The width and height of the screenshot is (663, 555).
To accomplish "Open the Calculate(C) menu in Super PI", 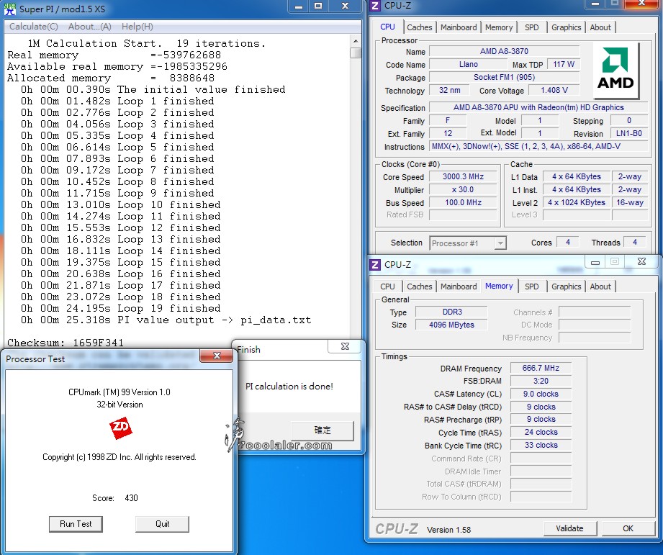I will click(x=33, y=27).
